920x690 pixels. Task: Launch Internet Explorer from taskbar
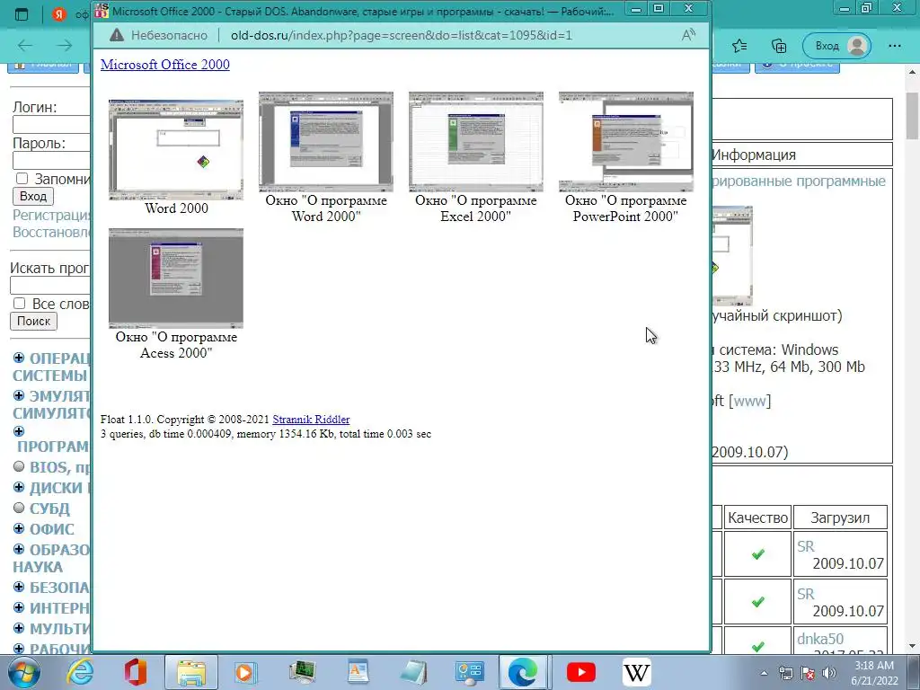[80, 672]
